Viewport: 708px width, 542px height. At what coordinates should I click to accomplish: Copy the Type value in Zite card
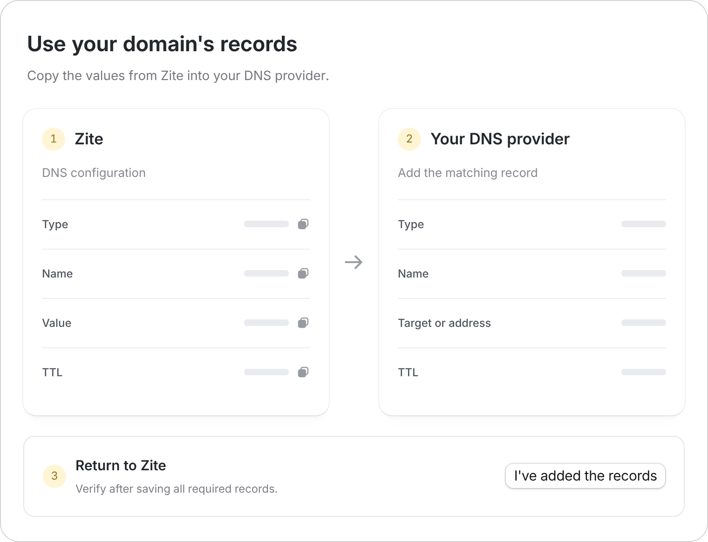(303, 224)
